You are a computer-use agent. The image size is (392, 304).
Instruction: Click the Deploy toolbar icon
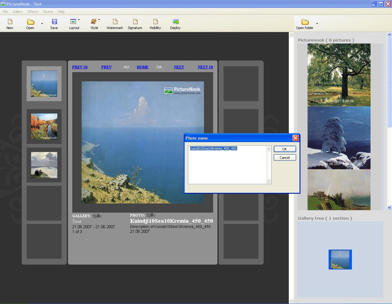pyautogui.click(x=175, y=22)
